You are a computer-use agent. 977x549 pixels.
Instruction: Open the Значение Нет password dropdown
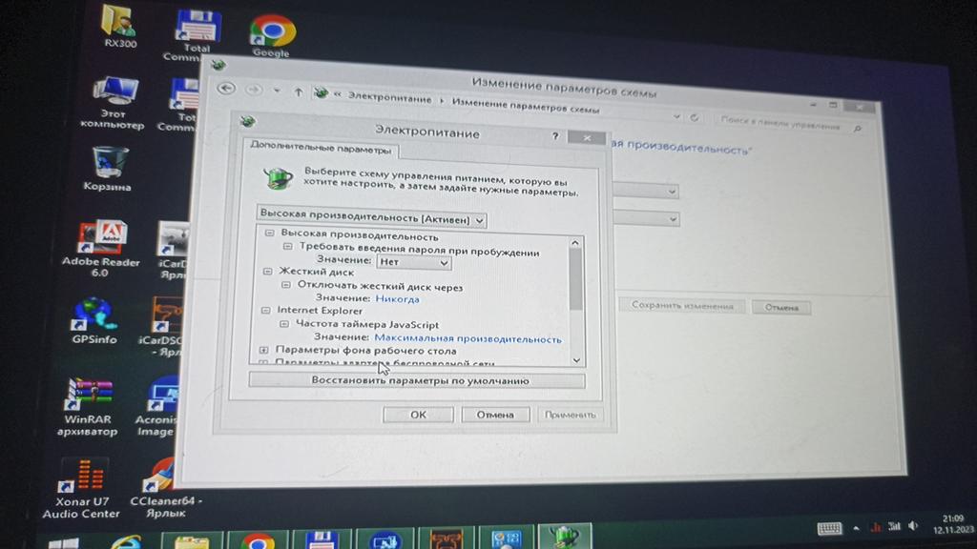414,262
